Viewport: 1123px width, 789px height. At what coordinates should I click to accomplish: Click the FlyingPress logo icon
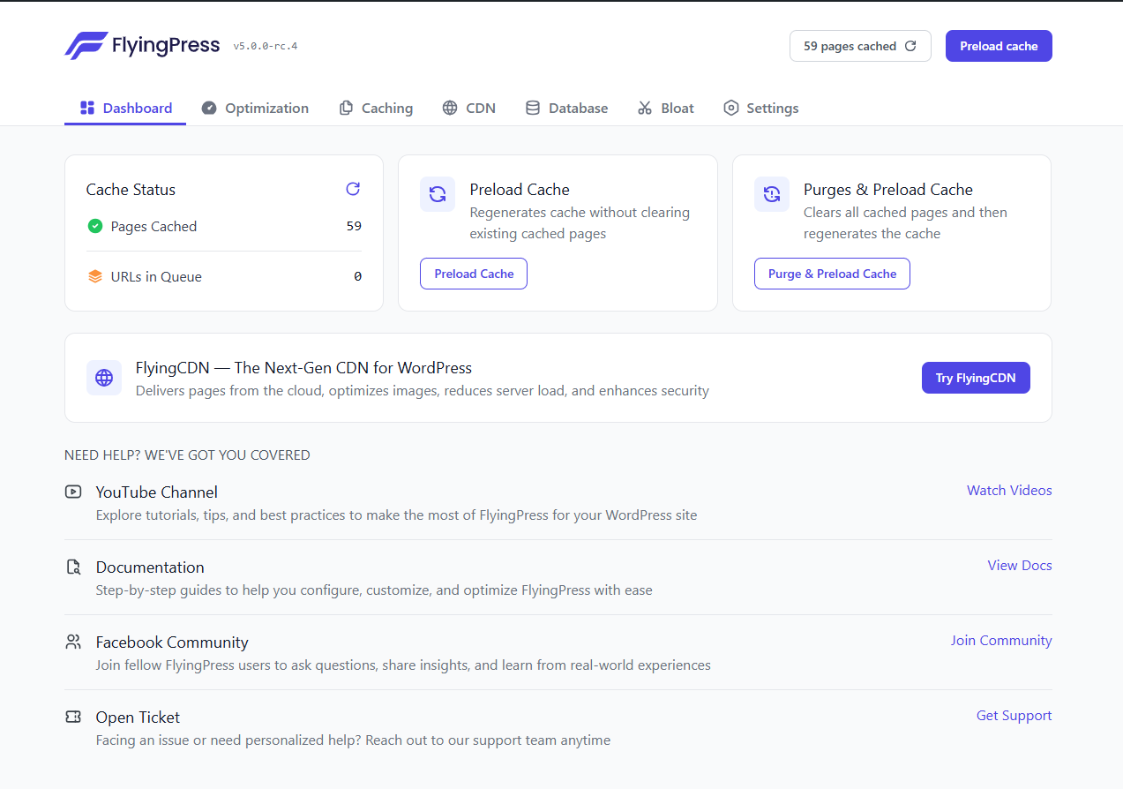86,46
